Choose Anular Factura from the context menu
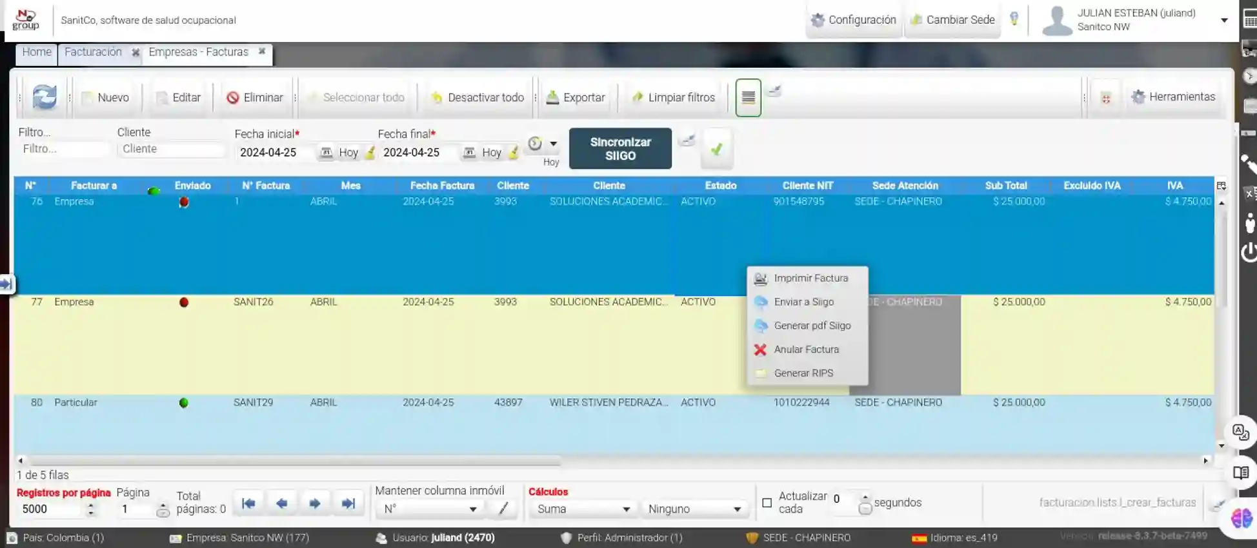 pos(807,349)
